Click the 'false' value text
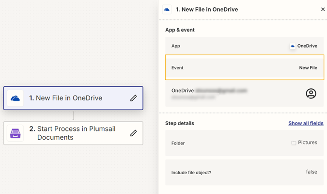 click(x=311, y=172)
